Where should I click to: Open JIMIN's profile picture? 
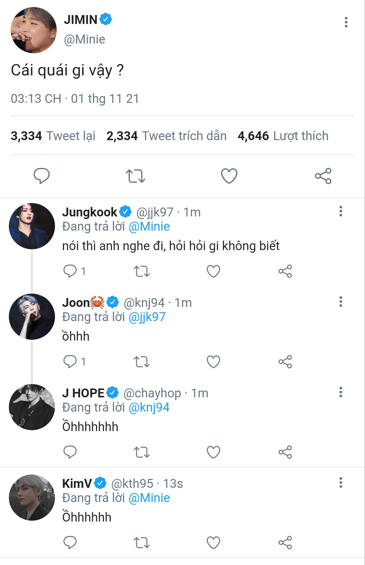(33, 30)
